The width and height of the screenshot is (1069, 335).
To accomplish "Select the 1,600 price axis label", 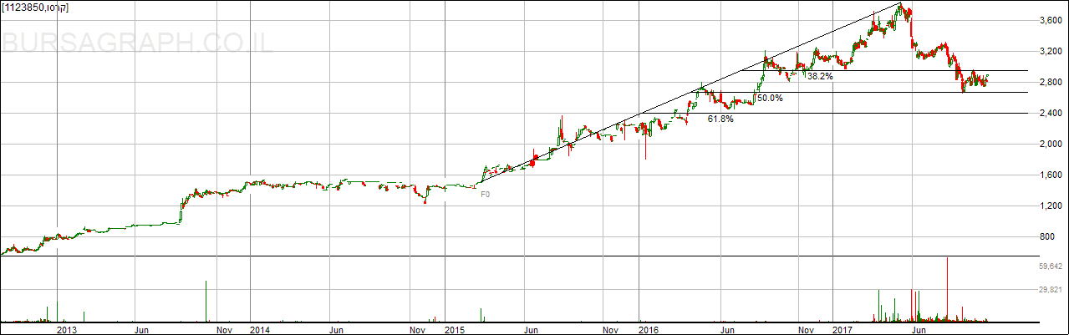I will tap(1047, 175).
